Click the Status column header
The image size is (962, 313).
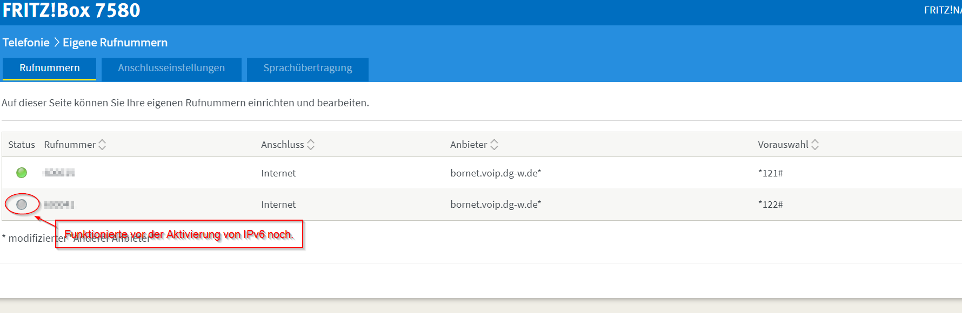pyautogui.click(x=22, y=145)
